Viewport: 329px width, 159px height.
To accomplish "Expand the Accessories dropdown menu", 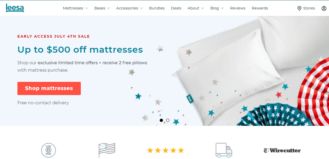I will [130, 8].
